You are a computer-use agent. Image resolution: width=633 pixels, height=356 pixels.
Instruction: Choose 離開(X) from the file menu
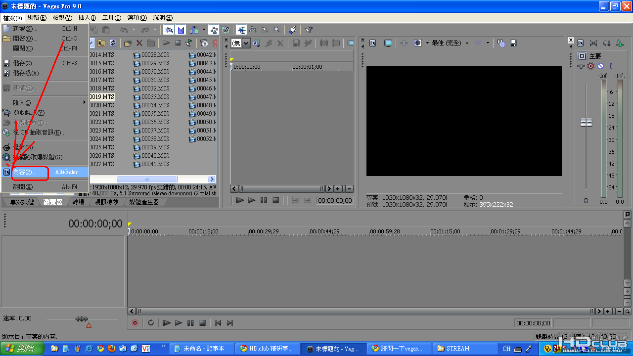click(x=45, y=187)
